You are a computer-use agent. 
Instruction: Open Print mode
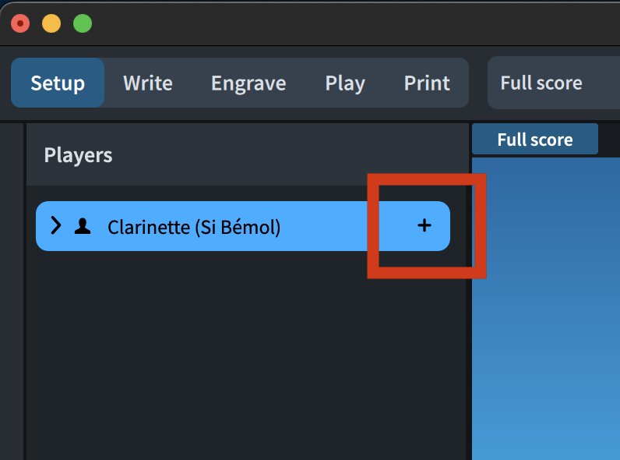(427, 83)
